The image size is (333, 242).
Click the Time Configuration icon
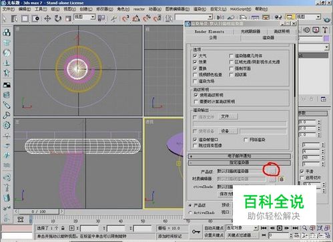point(297,235)
